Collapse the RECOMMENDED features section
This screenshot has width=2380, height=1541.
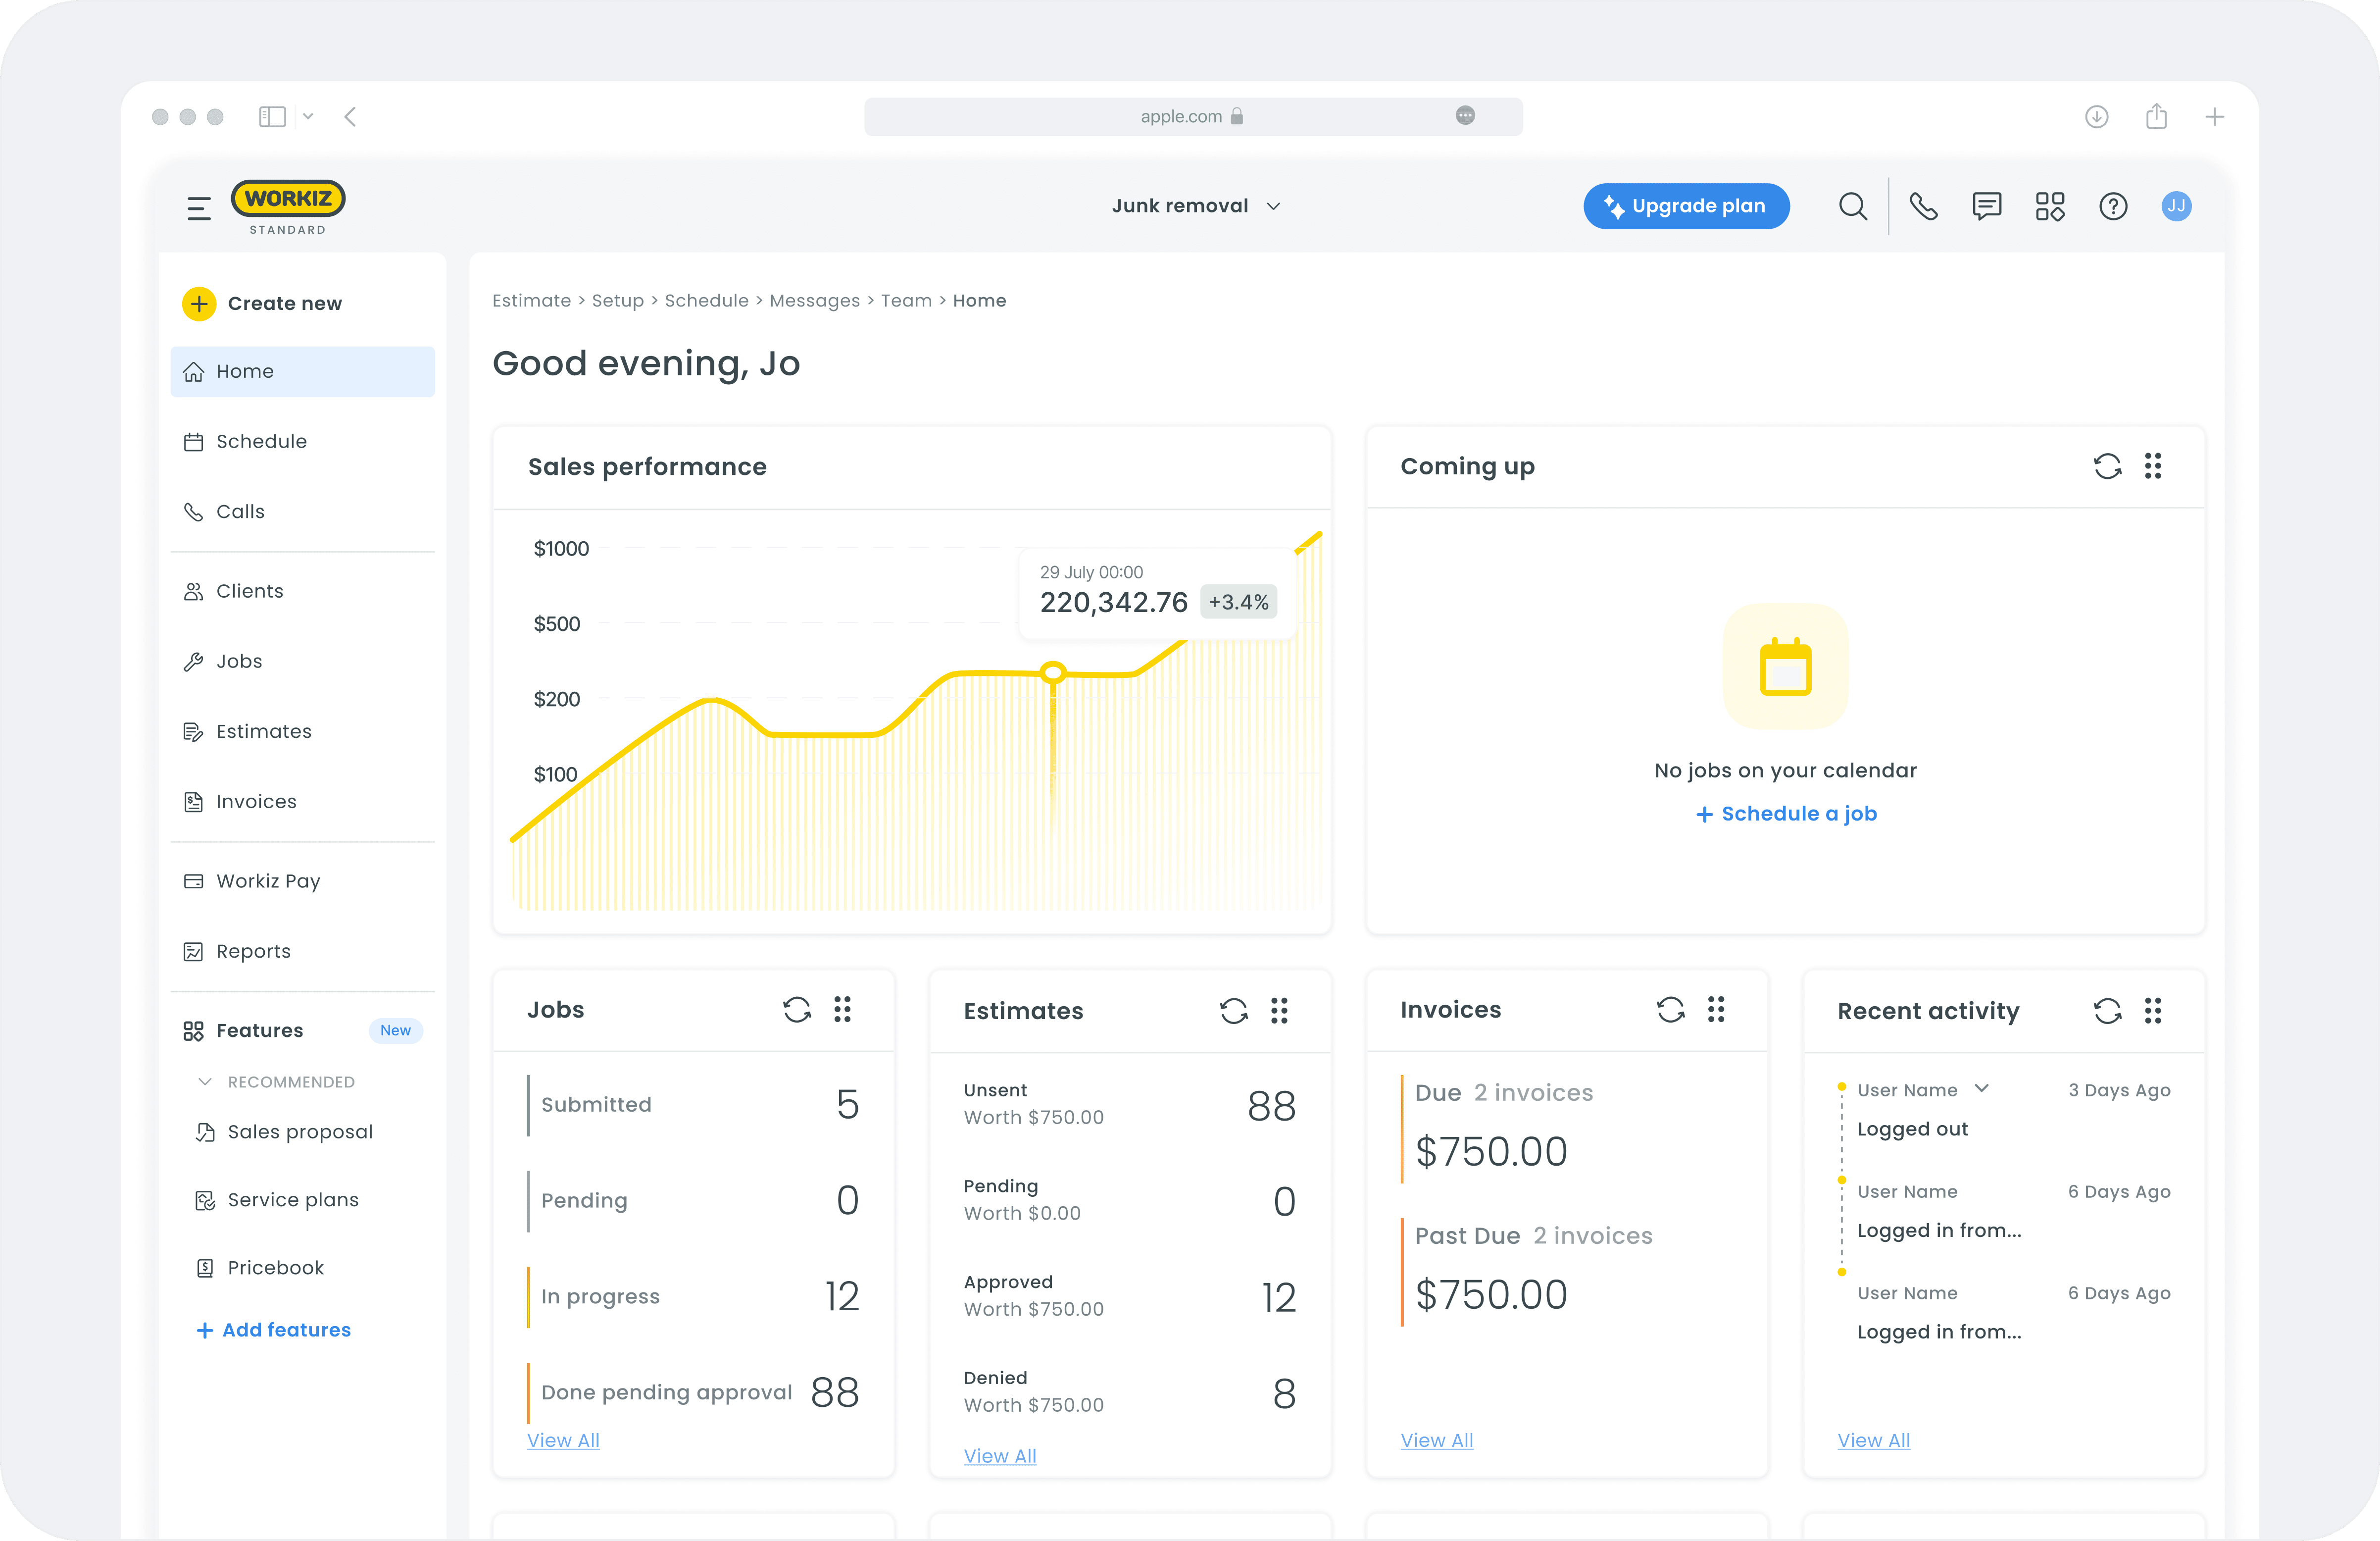click(205, 1081)
